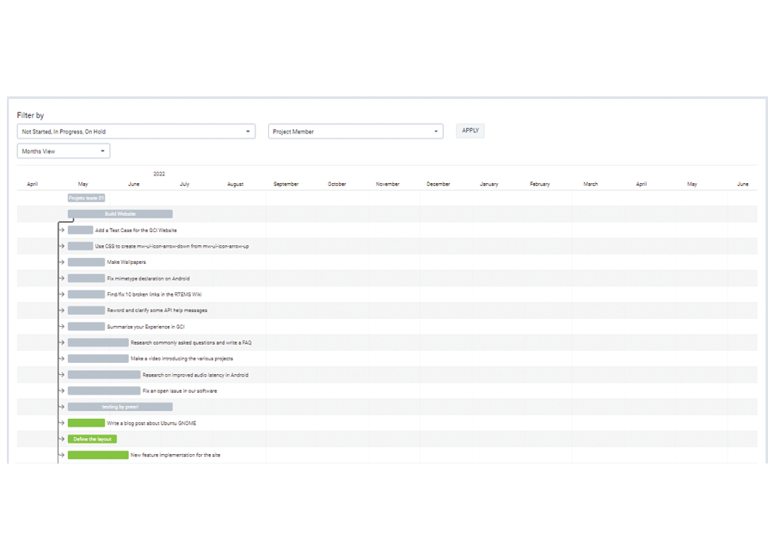Select the Add a Test Case task bar
The height and width of the screenshot is (559, 774).
click(80, 230)
